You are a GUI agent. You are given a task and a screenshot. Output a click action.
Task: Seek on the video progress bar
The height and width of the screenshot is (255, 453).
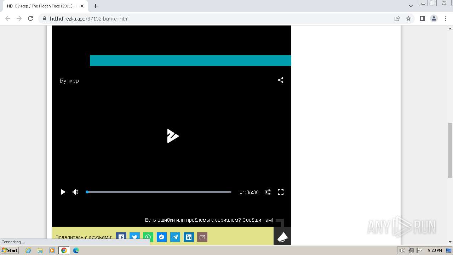click(159, 192)
